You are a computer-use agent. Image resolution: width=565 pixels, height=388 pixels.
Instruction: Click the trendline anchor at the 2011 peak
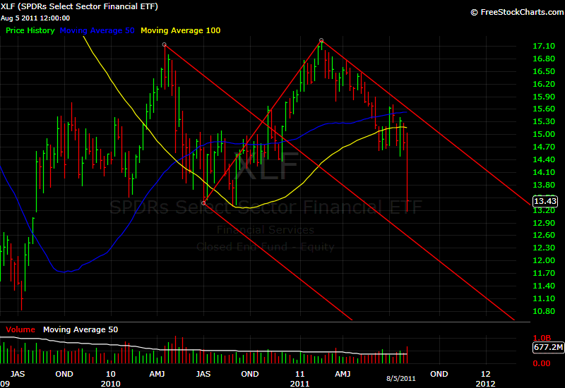coord(321,40)
